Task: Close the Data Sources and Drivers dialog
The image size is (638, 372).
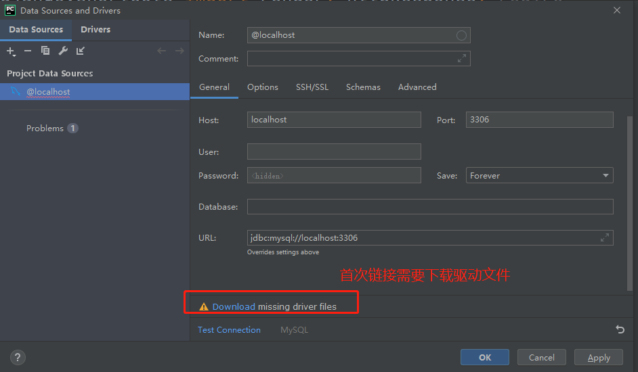Action: [617, 10]
